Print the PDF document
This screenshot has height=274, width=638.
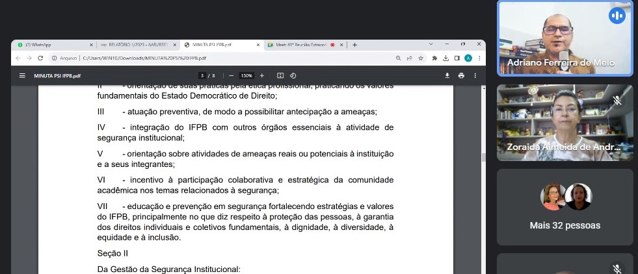point(461,75)
